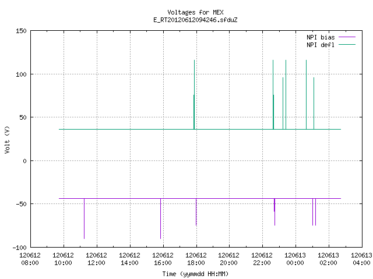Viewport: 373px width, 279px height.
Task: Click the x-axis label 120613 02:00
Action: click(x=329, y=259)
